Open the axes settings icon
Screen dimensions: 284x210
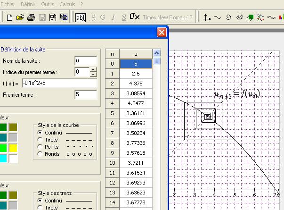pos(207,17)
